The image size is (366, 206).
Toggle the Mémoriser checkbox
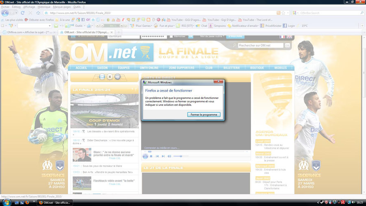click(171, 37)
